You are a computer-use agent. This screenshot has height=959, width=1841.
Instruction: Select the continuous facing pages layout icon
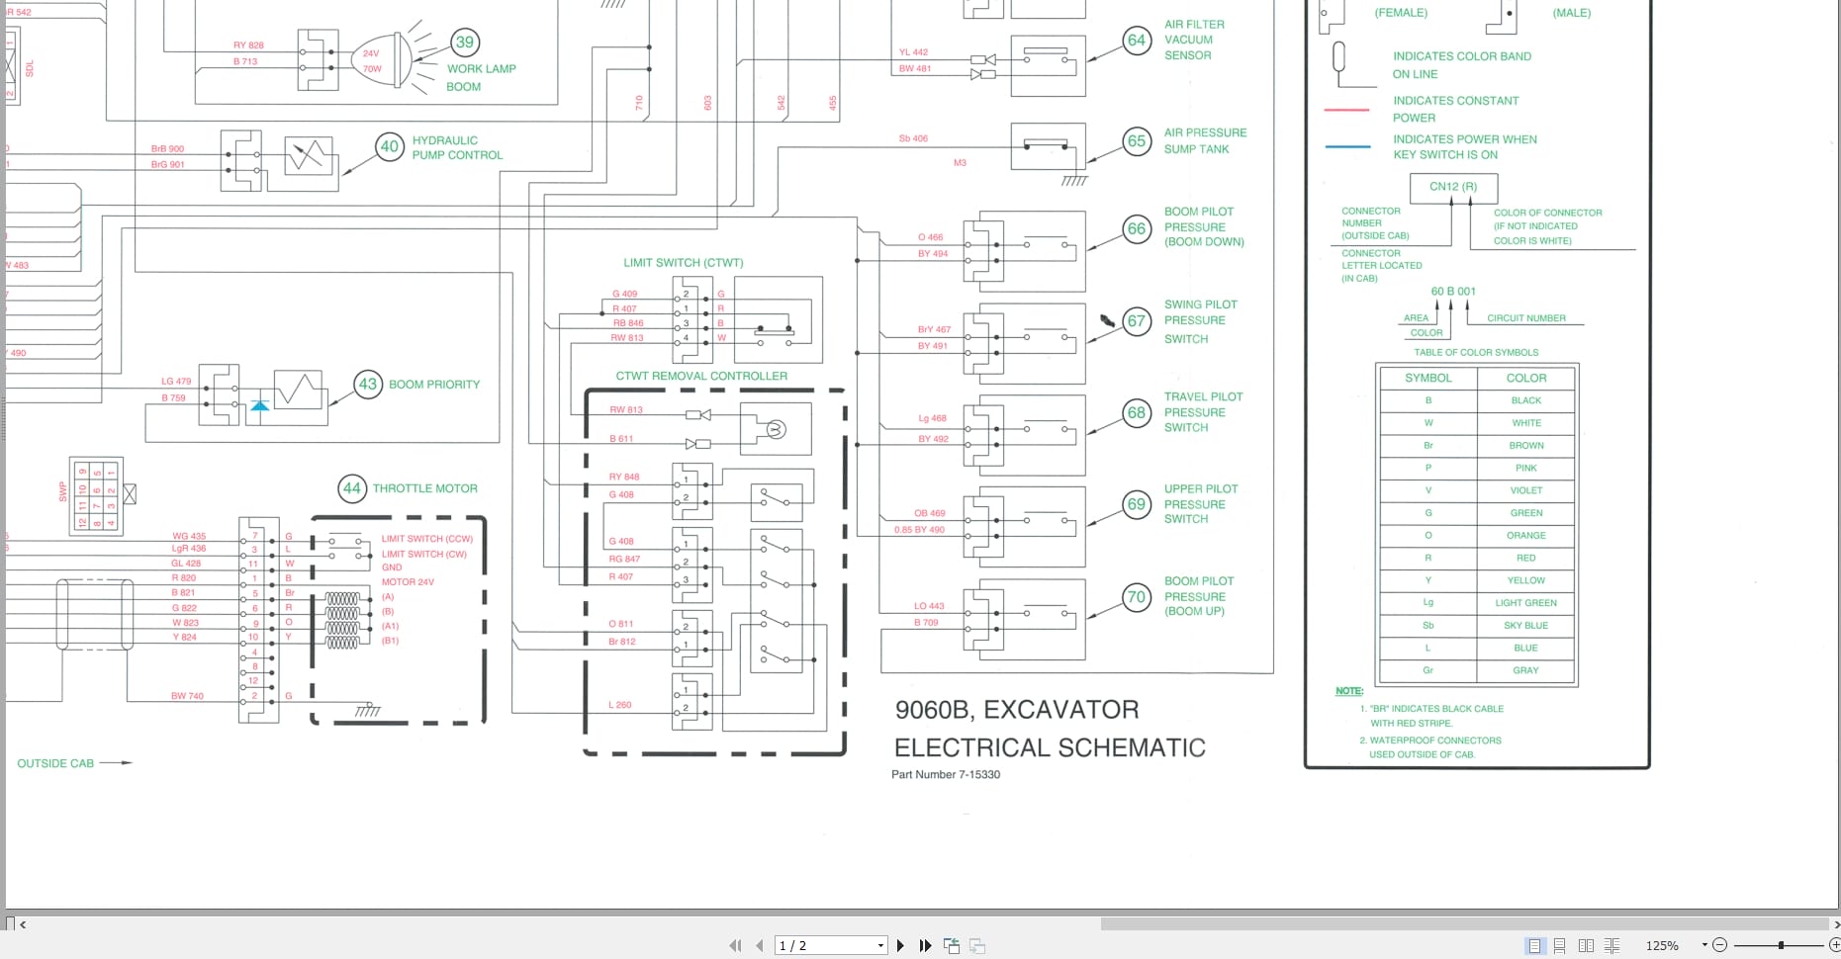coord(1612,945)
